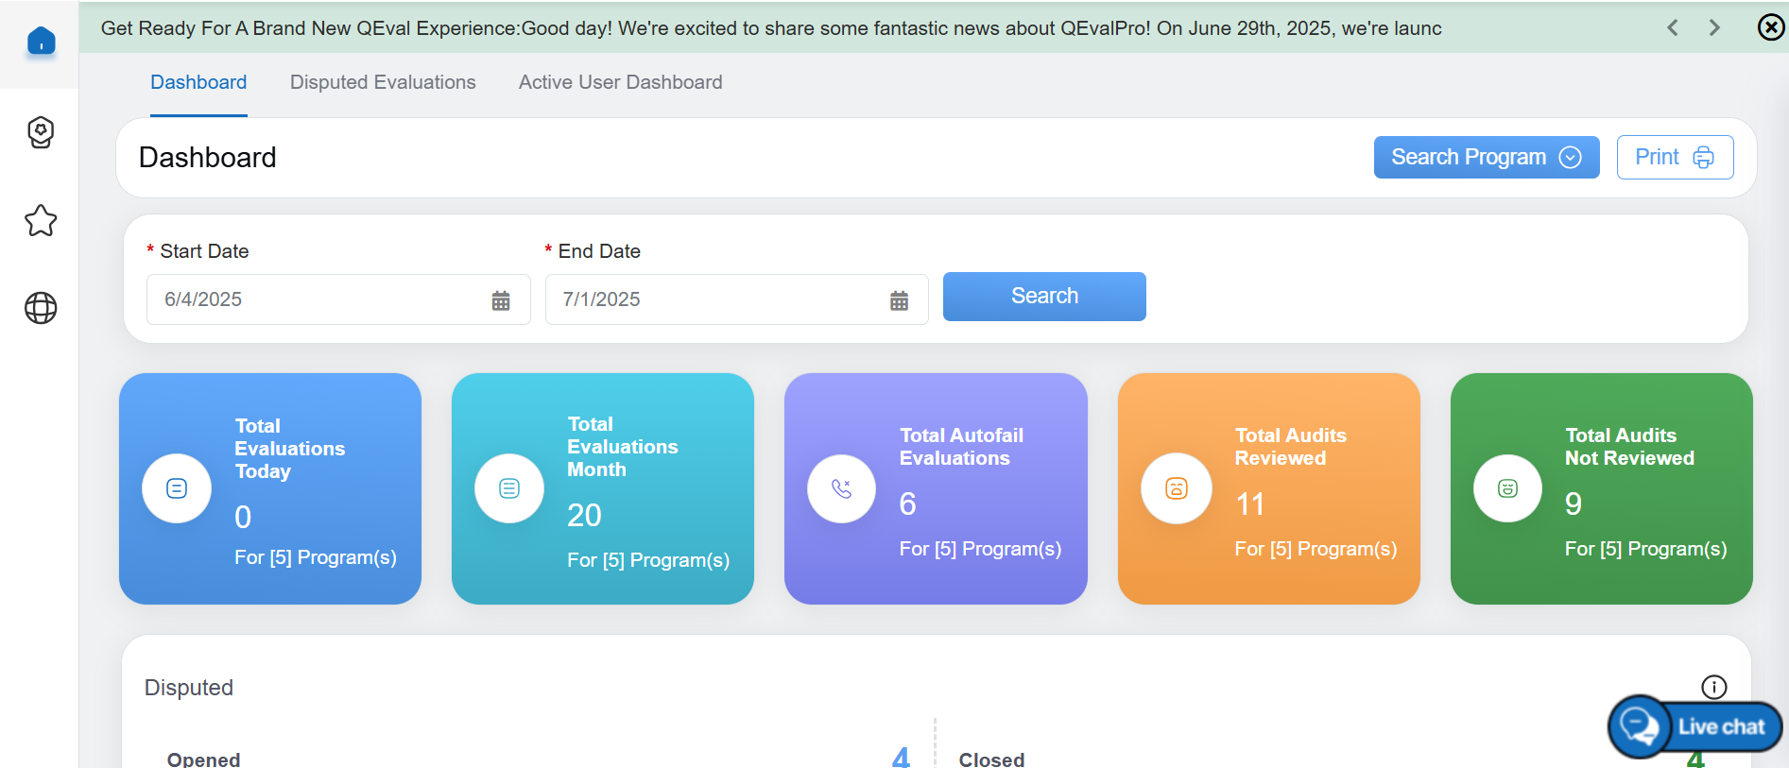Screen dimensions: 1789x768
Task: Click the blue Search button
Action: coord(1044,297)
